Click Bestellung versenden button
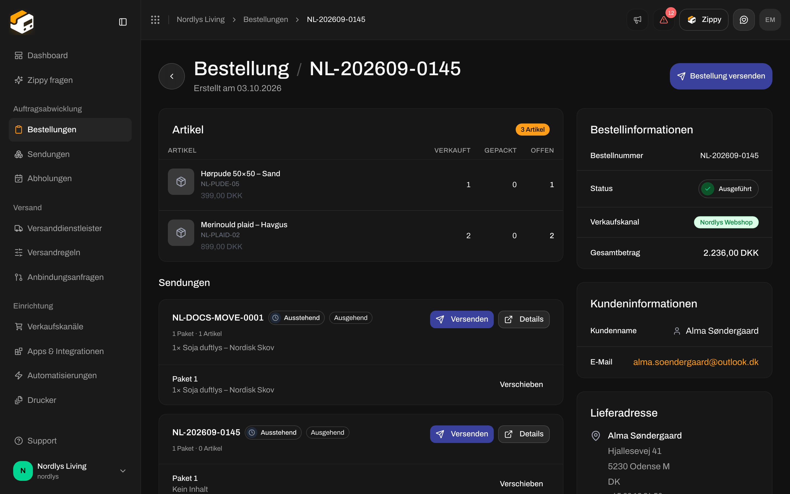 [x=721, y=76]
